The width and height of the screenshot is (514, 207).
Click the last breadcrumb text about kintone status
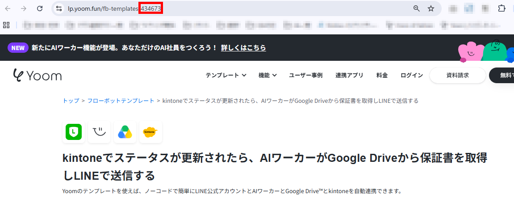[x=290, y=101]
